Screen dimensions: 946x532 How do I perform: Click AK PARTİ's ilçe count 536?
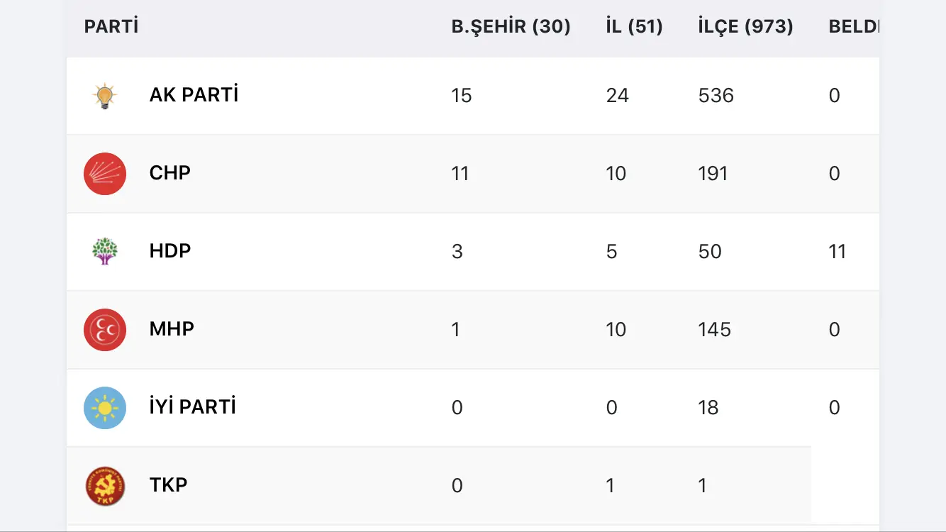click(716, 96)
